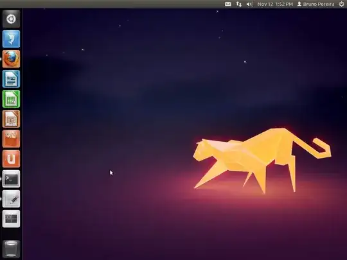Open the Ubuntu Dash home button

click(x=11, y=19)
